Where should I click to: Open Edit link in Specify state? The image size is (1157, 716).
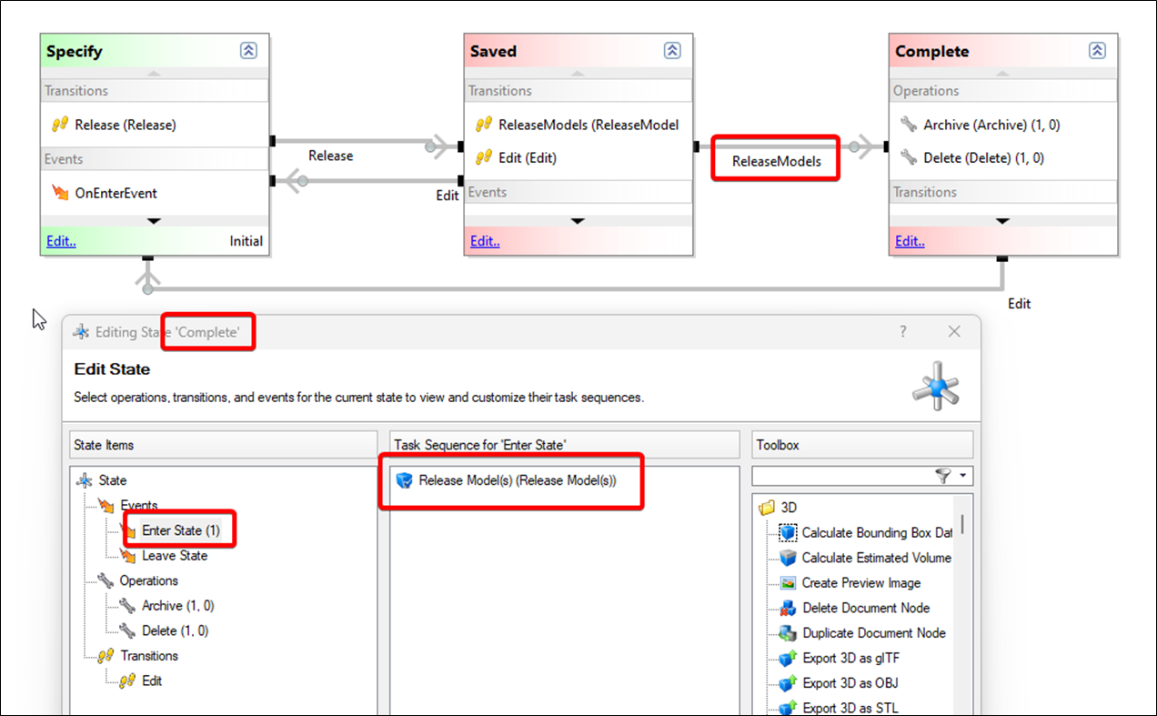[x=61, y=241]
